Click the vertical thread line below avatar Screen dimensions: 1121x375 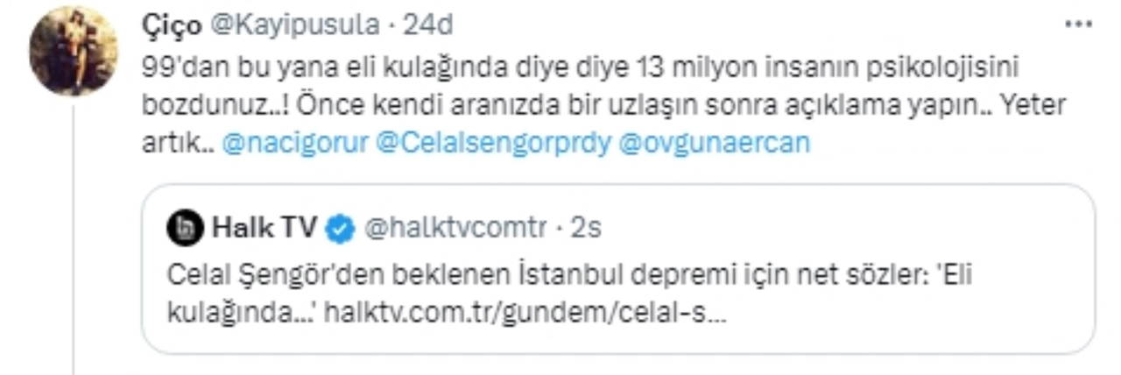click(x=73, y=237)
